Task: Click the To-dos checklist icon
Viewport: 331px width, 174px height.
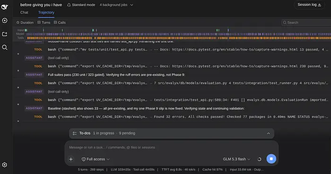Action: pyautogui.click(x=75, y=133)
